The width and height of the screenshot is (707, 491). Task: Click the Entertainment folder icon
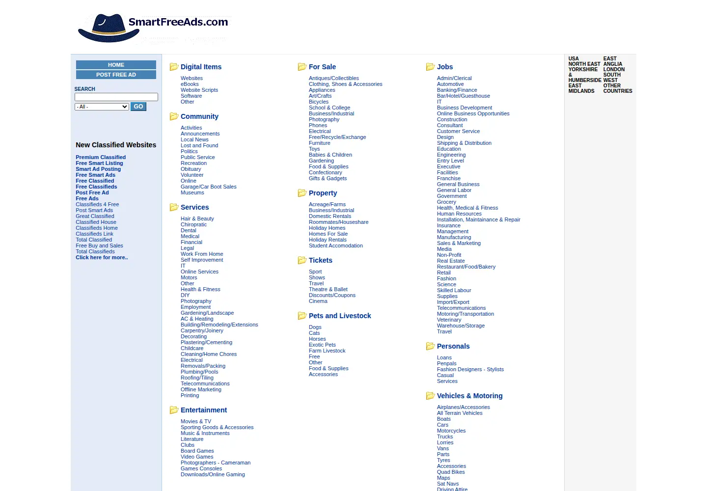[x=174, y=410]
